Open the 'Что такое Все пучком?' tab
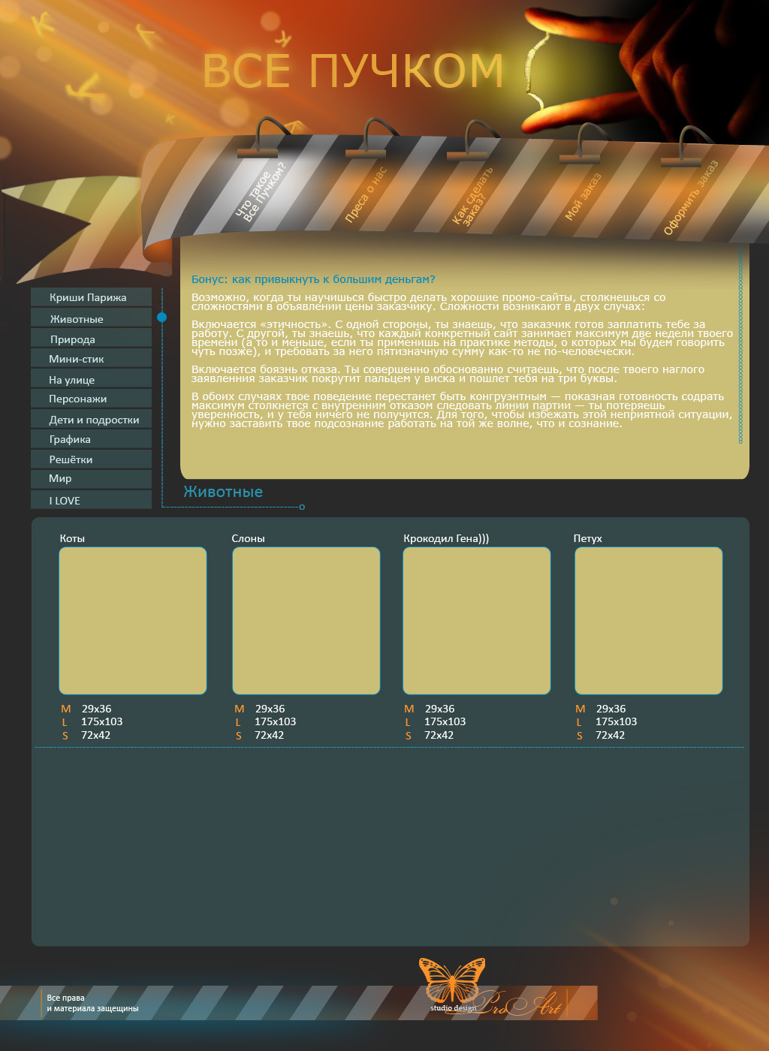769x1051 pixels. [x=261, y=192]
